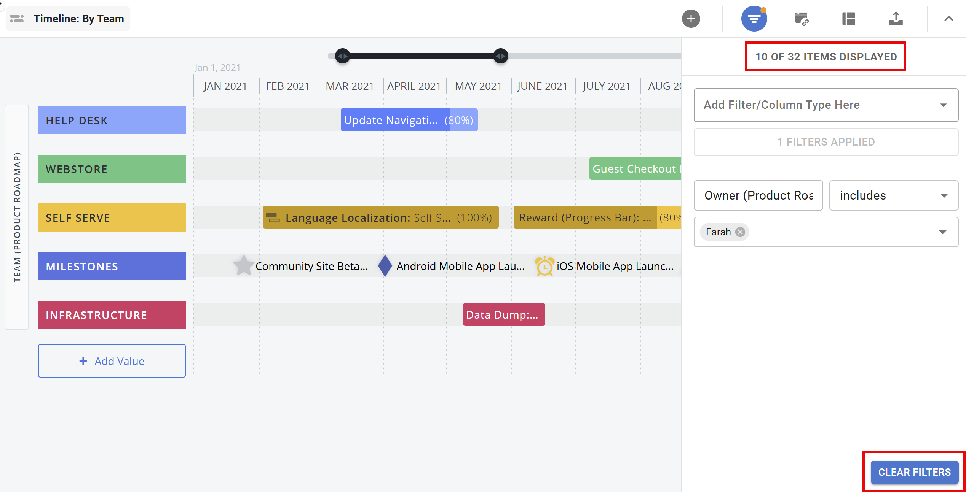Click the Add Value button

point(112,360)
